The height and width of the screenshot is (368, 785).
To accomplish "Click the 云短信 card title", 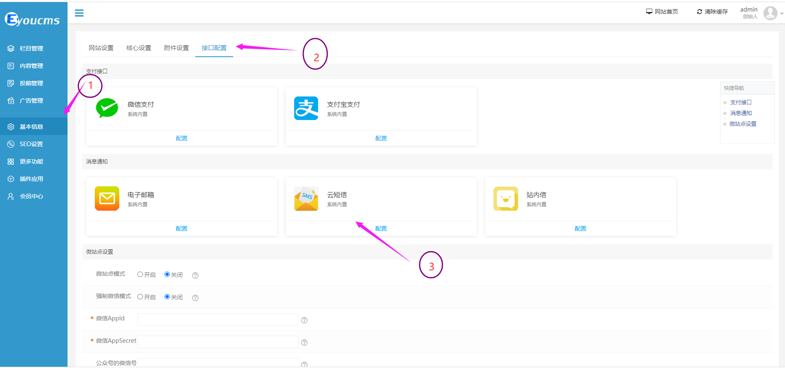I will point(337,195).
